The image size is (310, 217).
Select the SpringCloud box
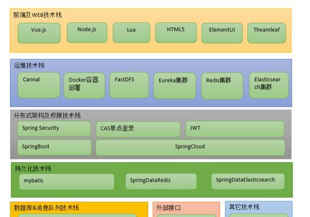[x=190, y=148]
